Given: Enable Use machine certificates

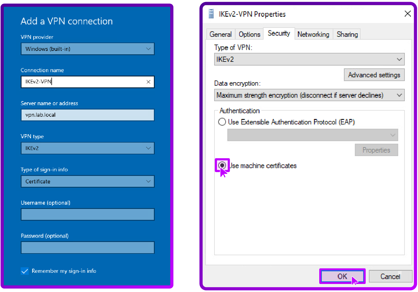Looking at the screenshot, I should click(222, 165).
